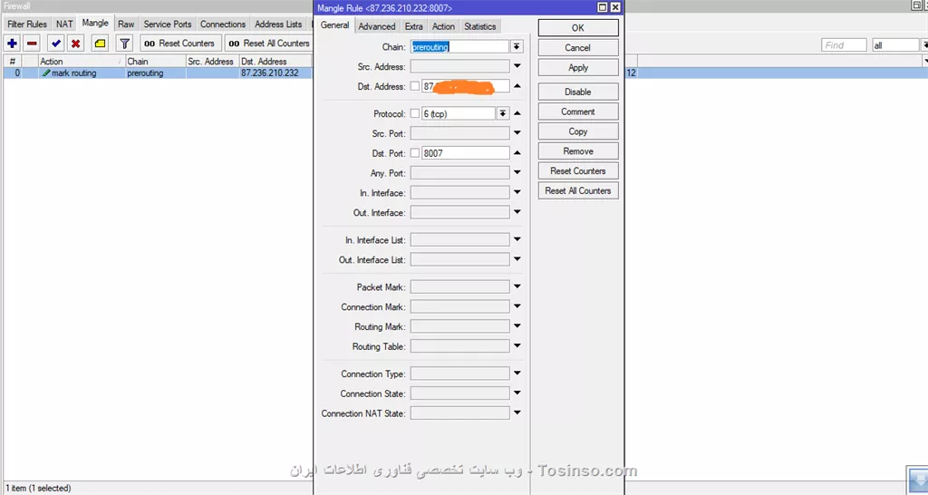Click the Find search box in Firewall window
Screen dimensions: 928x495
click(844, 45)
